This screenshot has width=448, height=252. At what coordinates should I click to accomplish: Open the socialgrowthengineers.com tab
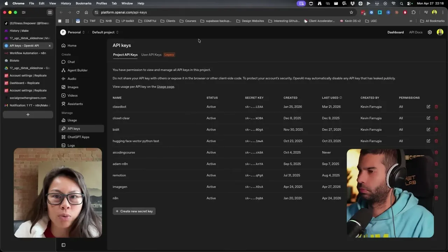(28, 98)
